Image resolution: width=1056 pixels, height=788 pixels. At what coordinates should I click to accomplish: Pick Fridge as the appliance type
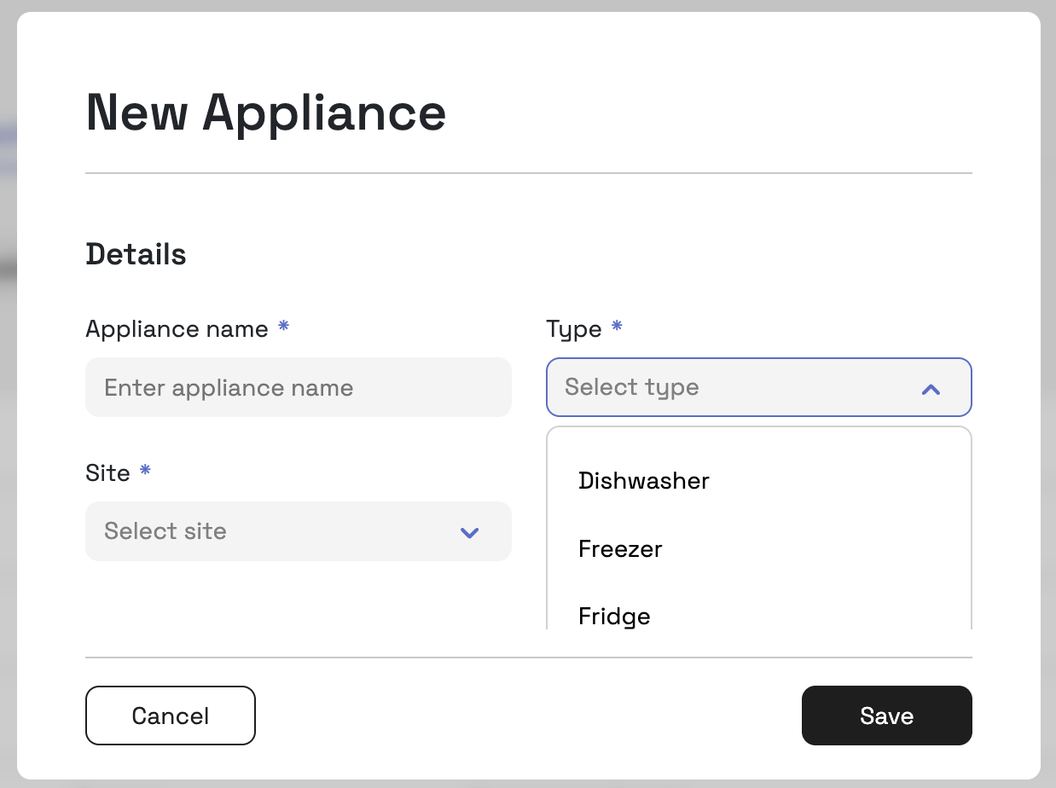coord(614,616)
